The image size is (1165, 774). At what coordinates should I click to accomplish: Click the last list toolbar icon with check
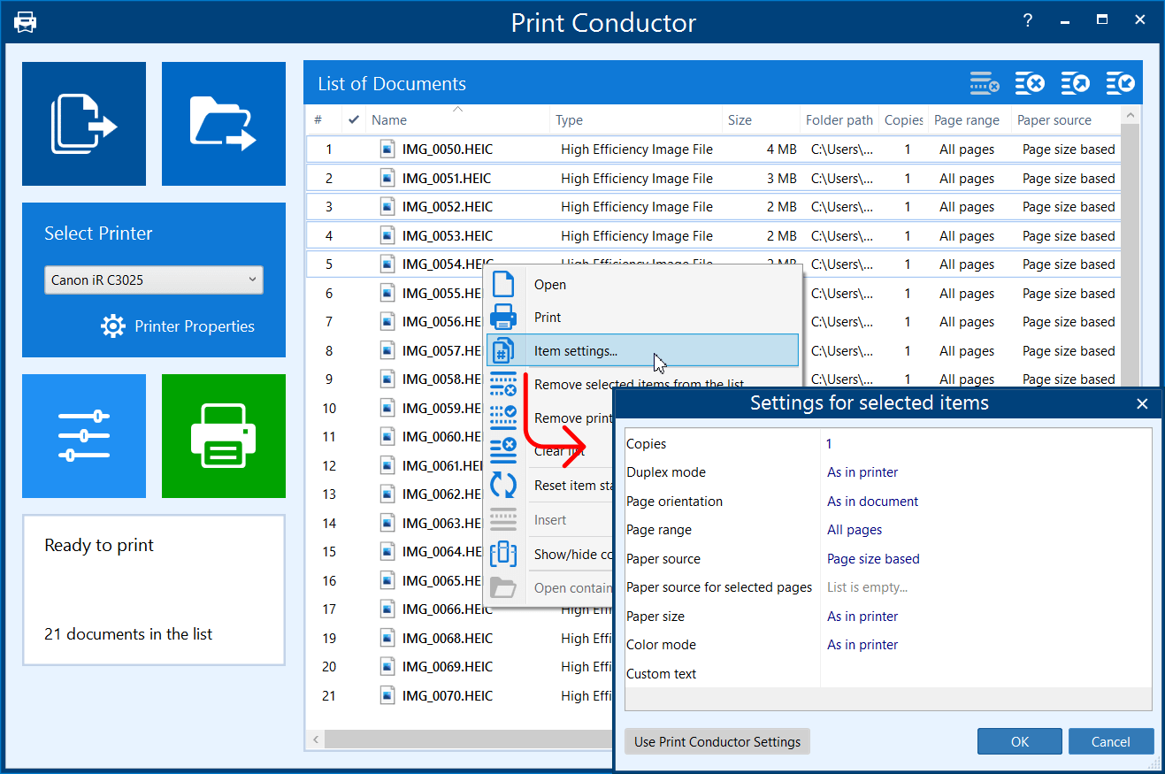click(1121, 84)
